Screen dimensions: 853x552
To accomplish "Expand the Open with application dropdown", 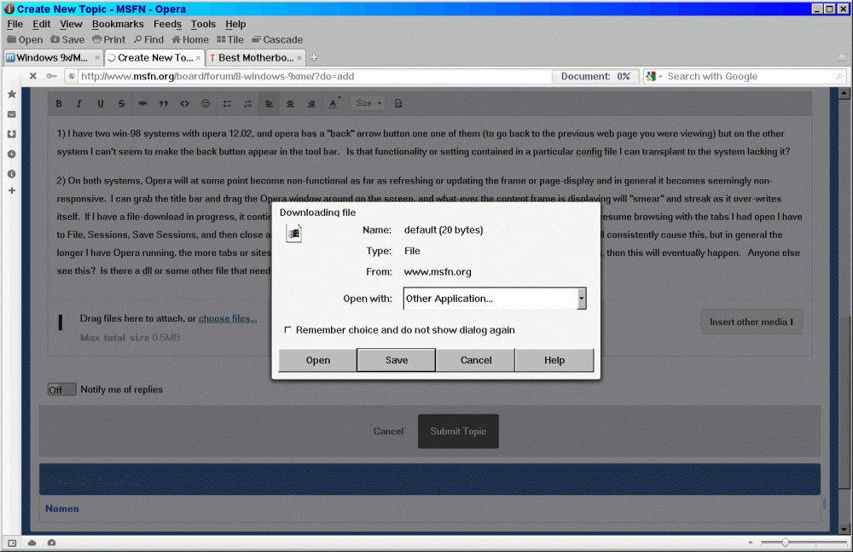I will pyautogui.click(x=582, y=299).
